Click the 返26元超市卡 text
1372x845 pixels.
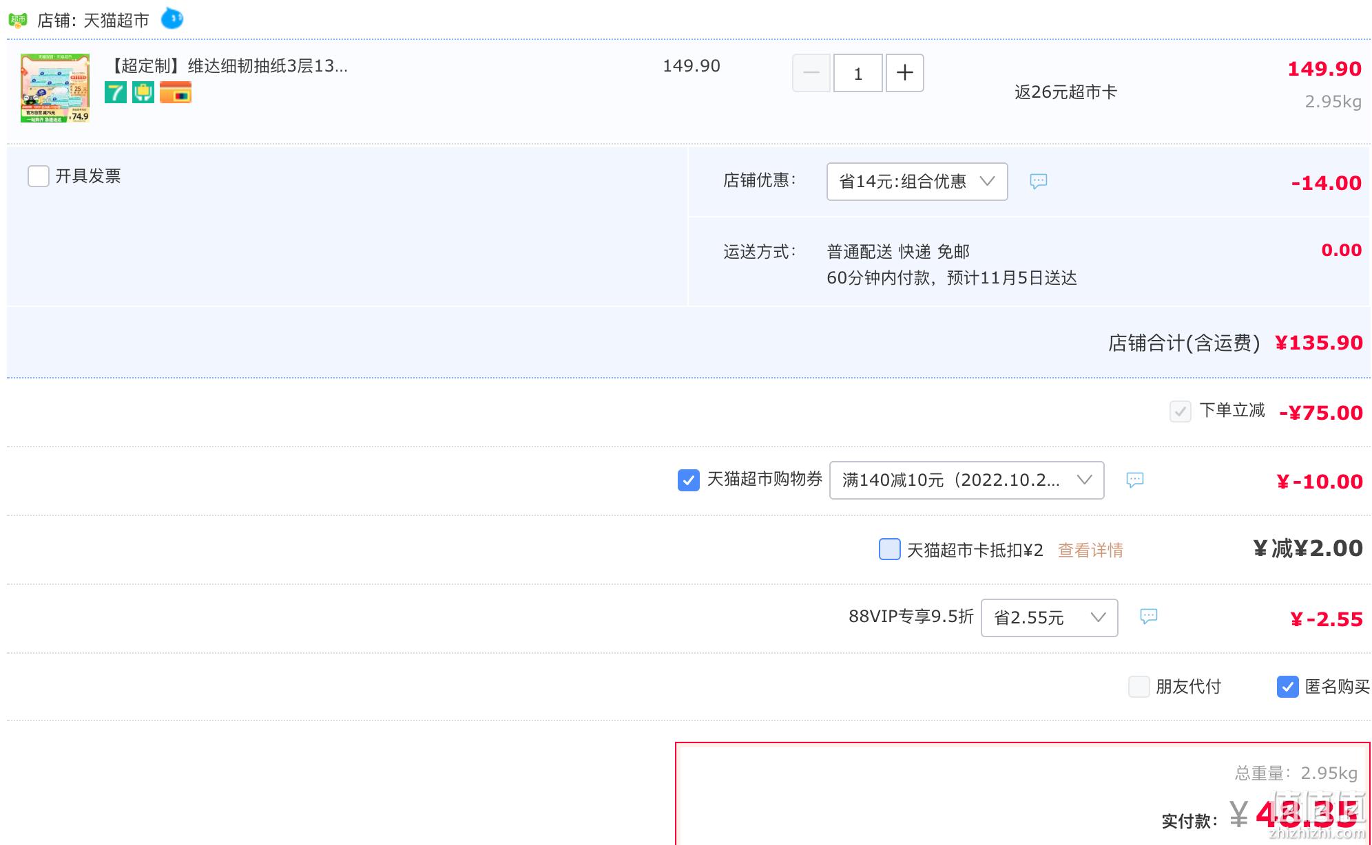pos(1066,92)
